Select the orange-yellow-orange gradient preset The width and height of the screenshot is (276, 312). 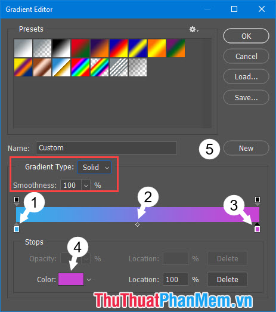(x=157, y=48)
